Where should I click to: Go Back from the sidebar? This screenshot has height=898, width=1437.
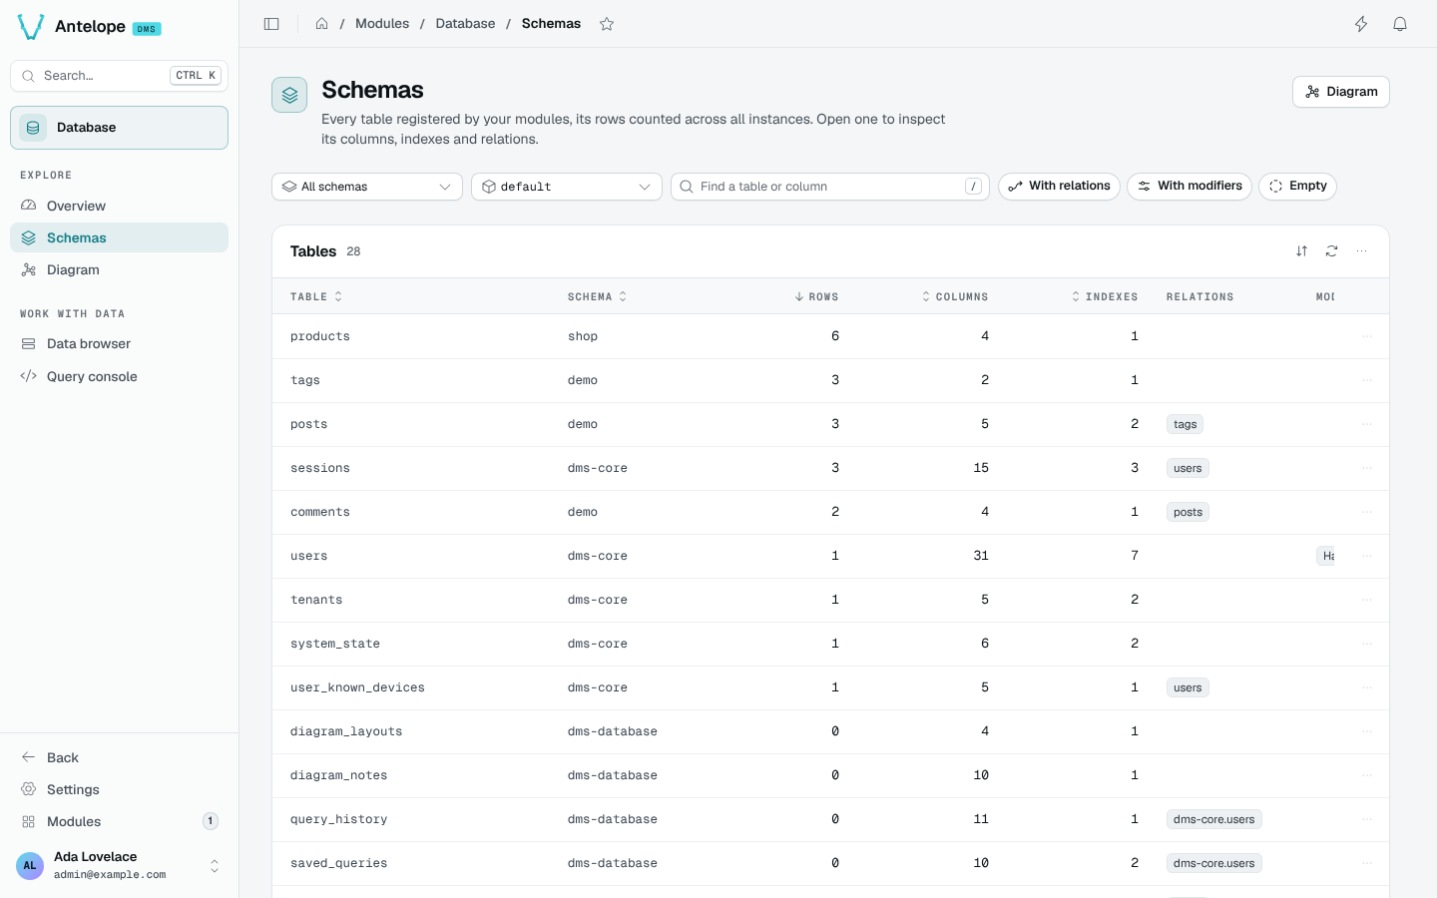119,757
